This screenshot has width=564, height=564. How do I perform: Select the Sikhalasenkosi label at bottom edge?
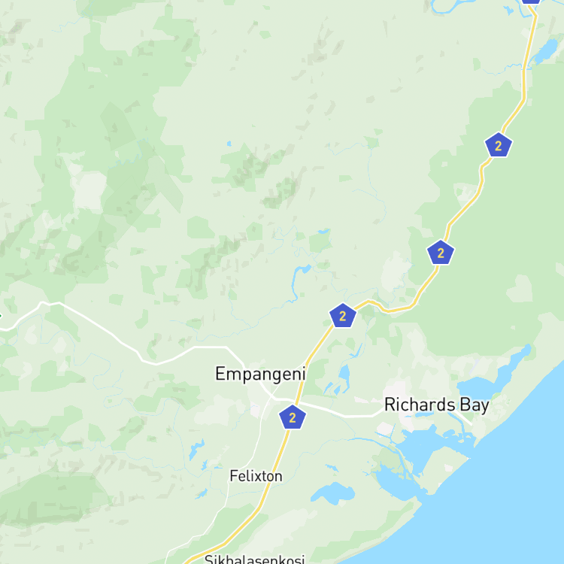click(x=255, y=559)
